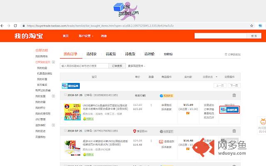
Task: Open 我的收藏 in the sidebar
Action: (x=40, y=102)
